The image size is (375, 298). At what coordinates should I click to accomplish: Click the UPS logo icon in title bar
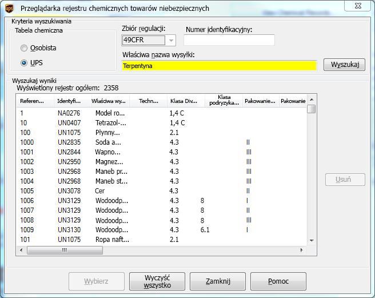tap(9, 9)
